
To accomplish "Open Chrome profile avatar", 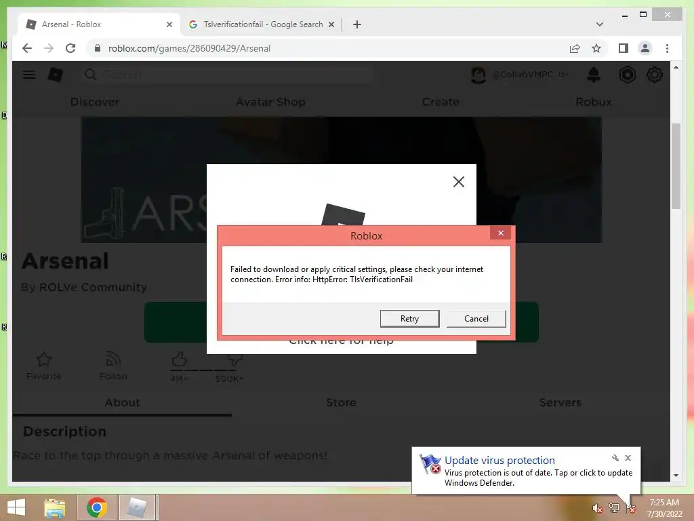I will click(x=645, y=48).
